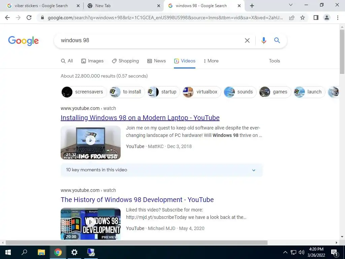Image resolution: width=345 pixels, height=259 pixels.
Task: Clear the search box with the X
Action: [247, 40]
